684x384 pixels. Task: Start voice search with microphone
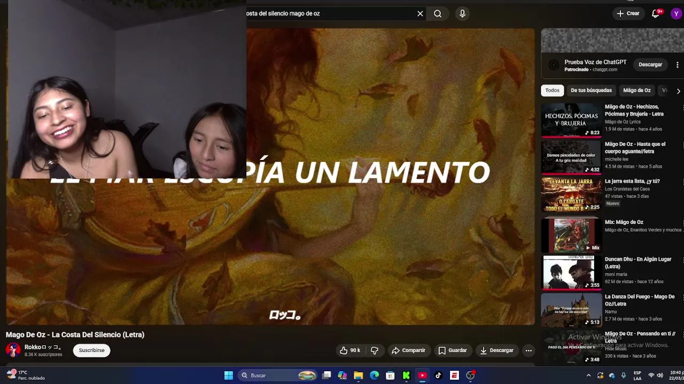coord(462,14)
